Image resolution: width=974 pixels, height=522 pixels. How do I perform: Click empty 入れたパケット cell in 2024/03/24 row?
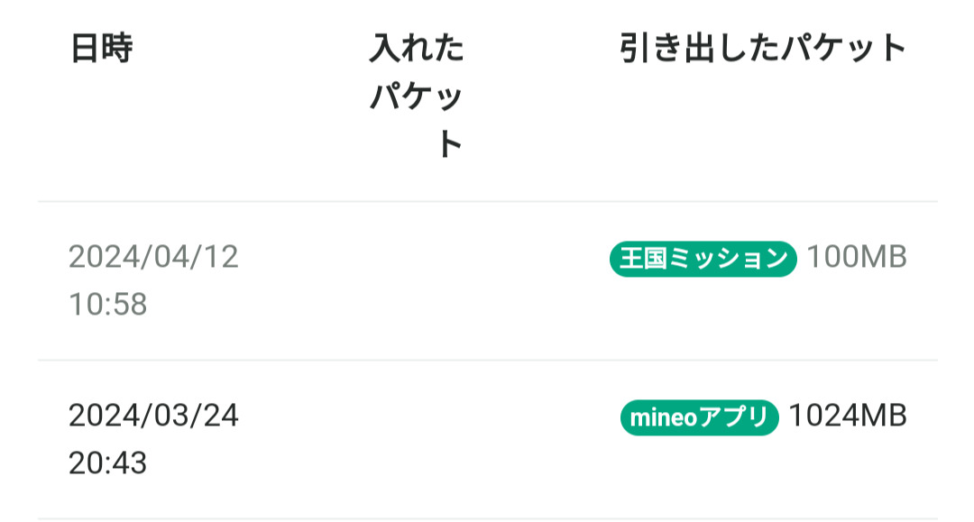[x=417, y=440]
